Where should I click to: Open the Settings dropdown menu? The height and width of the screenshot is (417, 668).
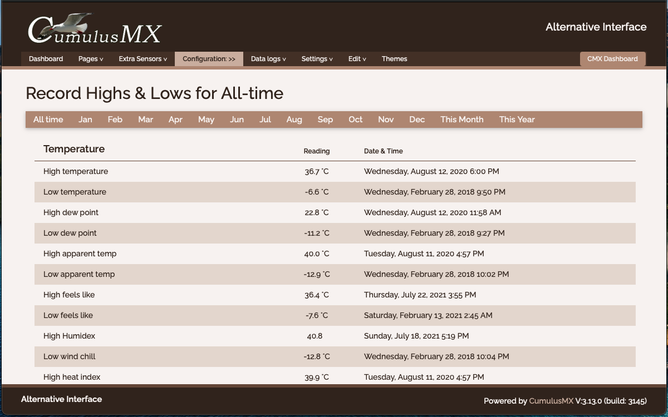point(317,59)
